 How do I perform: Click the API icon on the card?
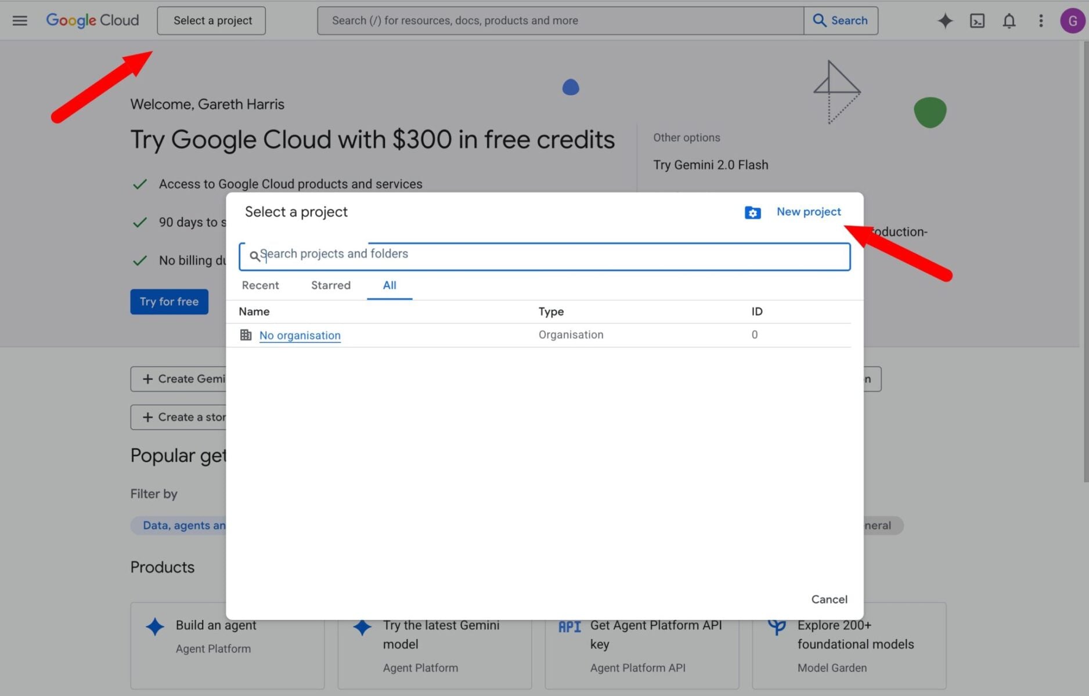pyautogui.click(x=569, y=627)
